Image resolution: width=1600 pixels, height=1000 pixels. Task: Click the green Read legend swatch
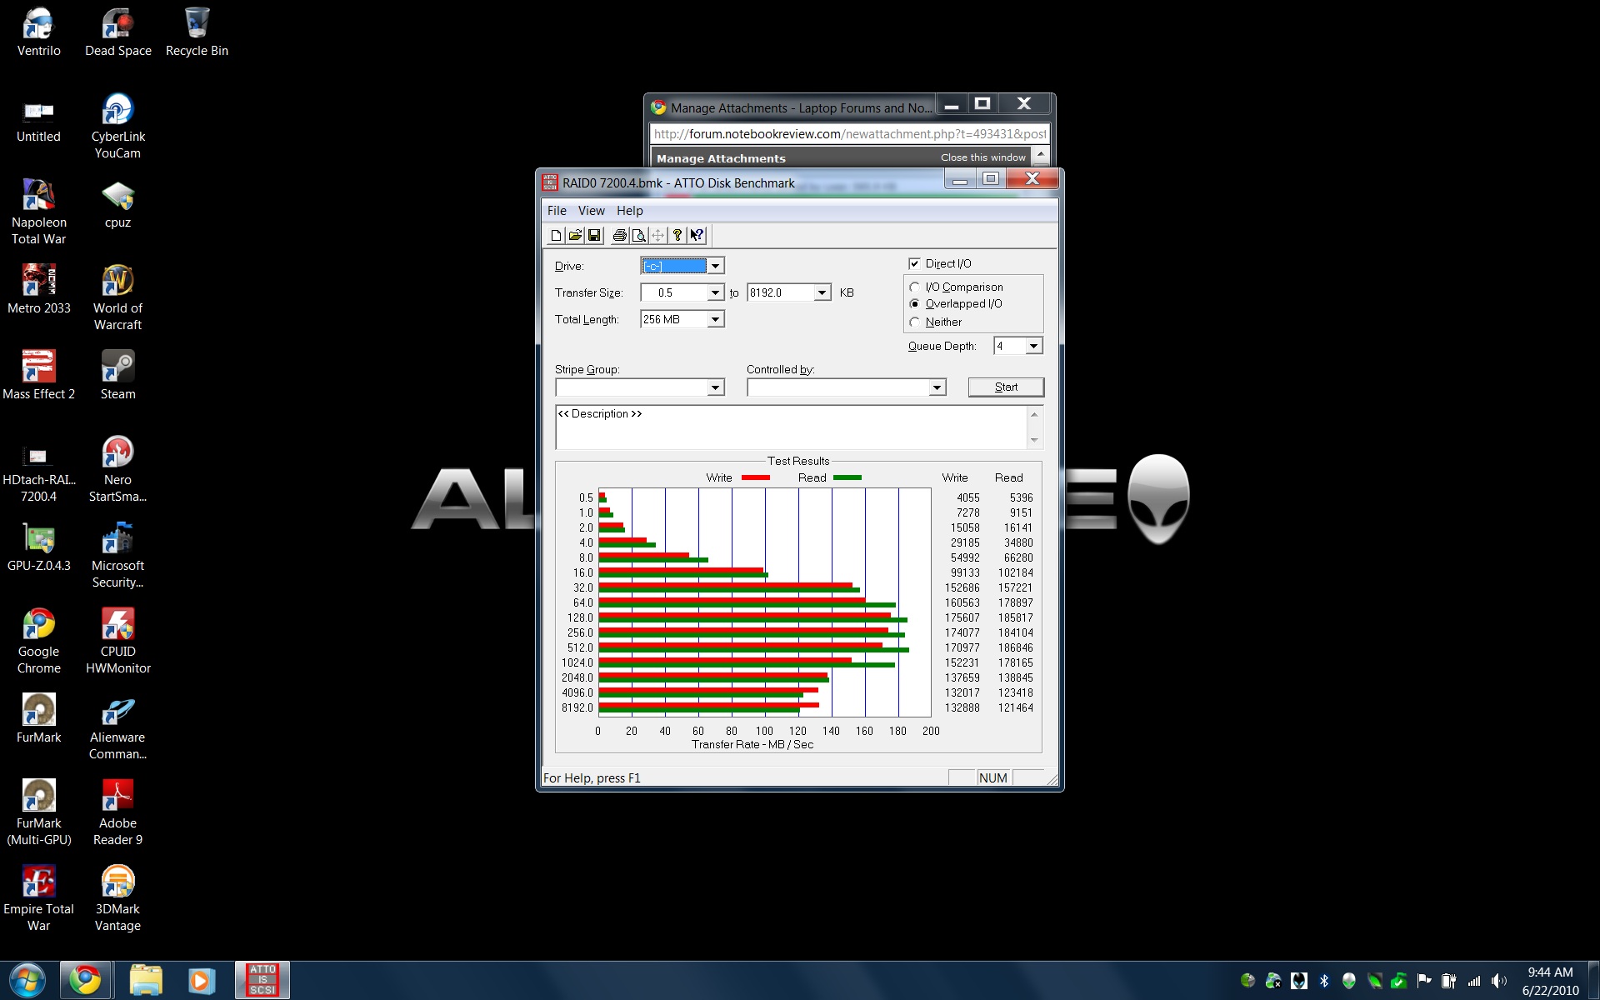pyautogui.click(x=847, y=478)
